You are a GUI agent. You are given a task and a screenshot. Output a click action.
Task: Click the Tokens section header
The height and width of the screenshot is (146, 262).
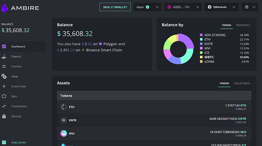tap(154, 96)
